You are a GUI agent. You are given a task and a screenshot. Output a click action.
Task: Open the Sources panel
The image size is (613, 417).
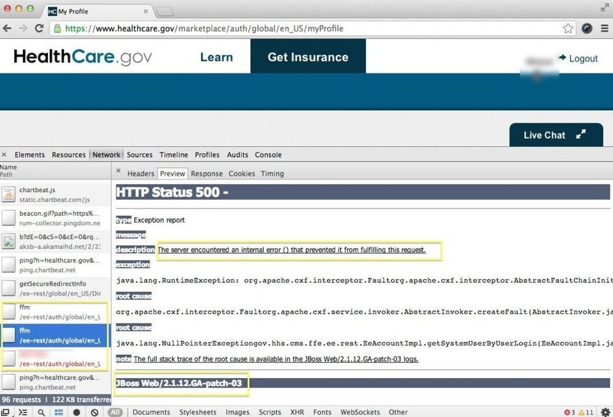coord(140,155)
